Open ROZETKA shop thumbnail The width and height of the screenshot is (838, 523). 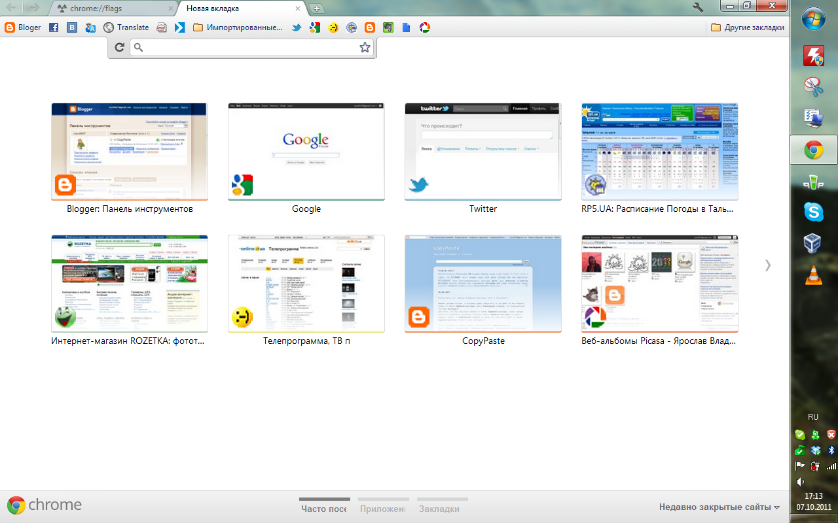click(130, 284)
